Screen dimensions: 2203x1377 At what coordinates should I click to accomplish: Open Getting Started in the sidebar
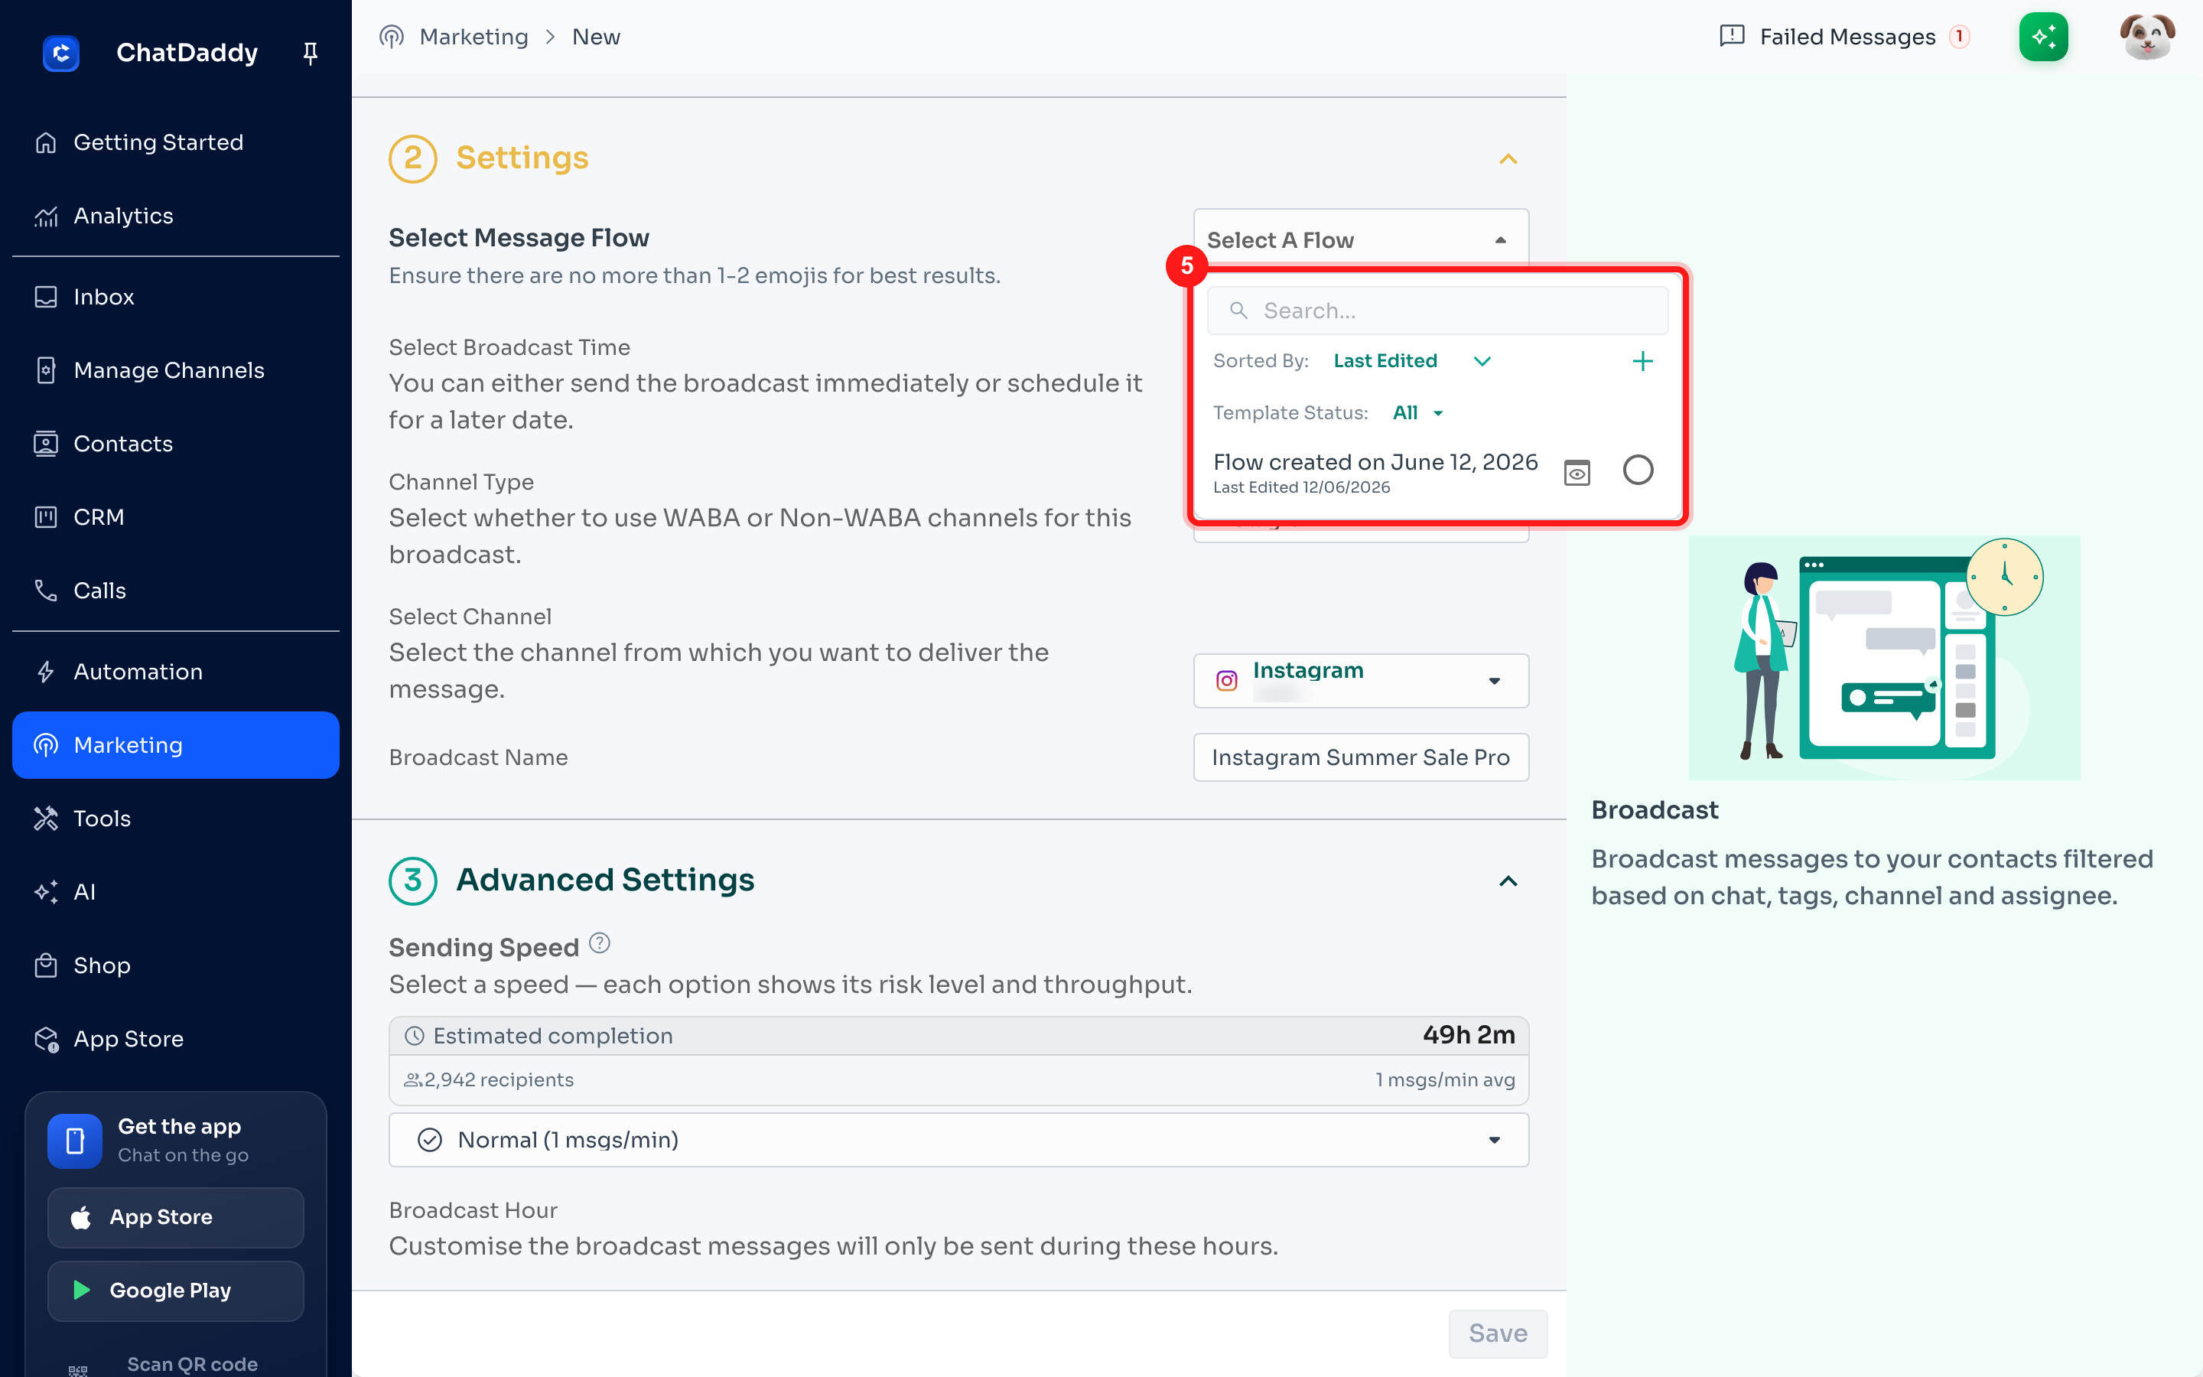(x=176, y=142)
